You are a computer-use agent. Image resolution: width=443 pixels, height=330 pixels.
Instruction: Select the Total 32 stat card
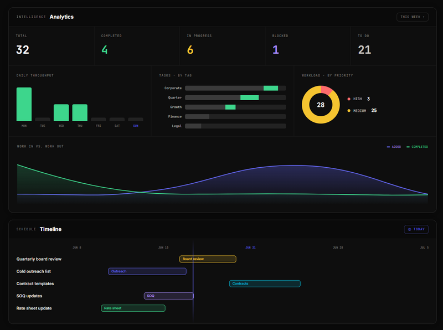[x=51, y=46]
